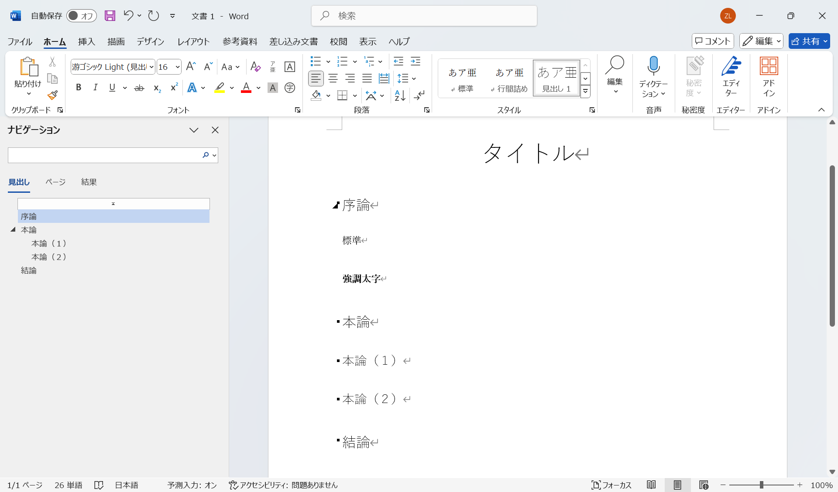
Task: Click the Add-ins grid icon
Action: coord(769,66)
